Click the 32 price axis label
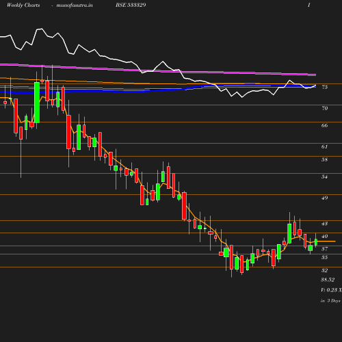342x342 pixels. tap(325, 270)
